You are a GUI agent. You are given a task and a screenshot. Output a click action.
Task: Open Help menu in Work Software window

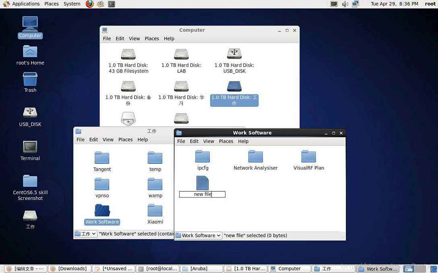pos(243,141)
